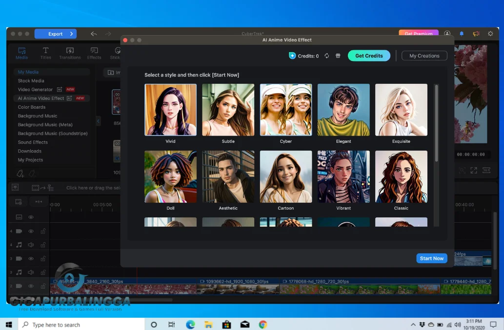Click the preview snapshot crop icon
Image resolution: width=504 pixels, height=330 pixels.
[462, 171]
